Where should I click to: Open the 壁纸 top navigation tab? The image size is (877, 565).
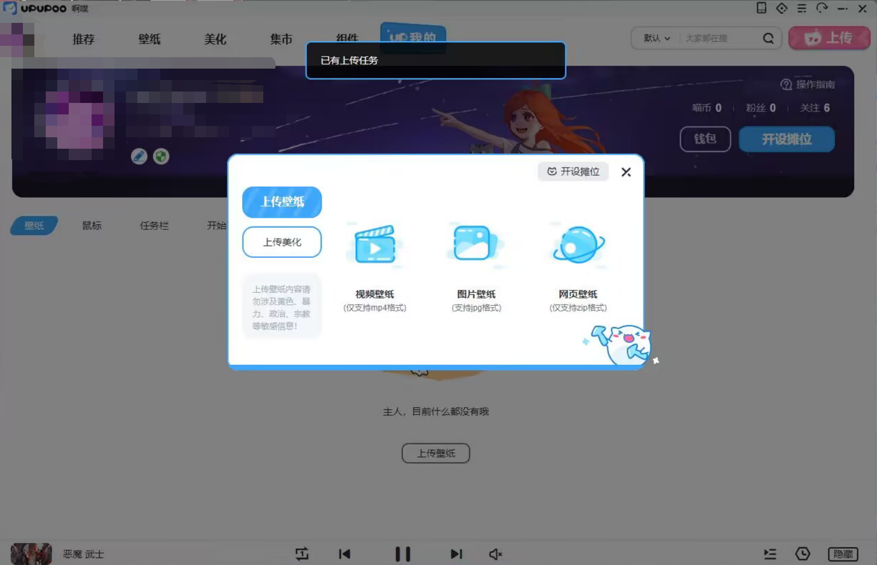point(149,39)
